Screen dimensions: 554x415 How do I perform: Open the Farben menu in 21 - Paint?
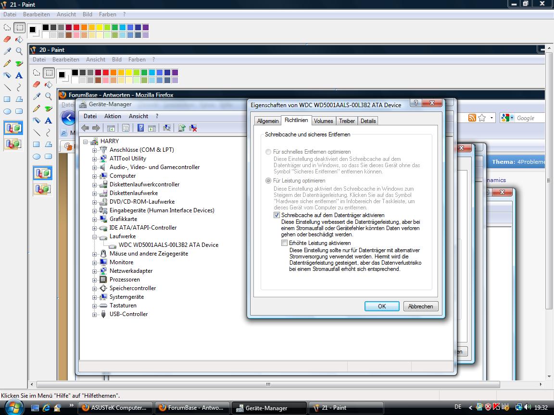107,14
